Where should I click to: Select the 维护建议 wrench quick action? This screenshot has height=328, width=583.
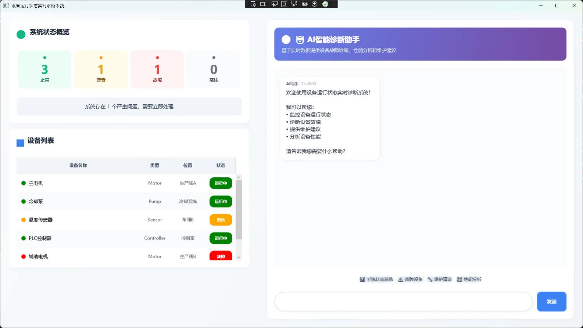pos(440,280)
